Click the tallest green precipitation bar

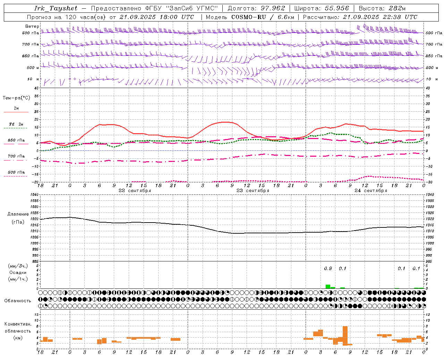pos(328,286)
